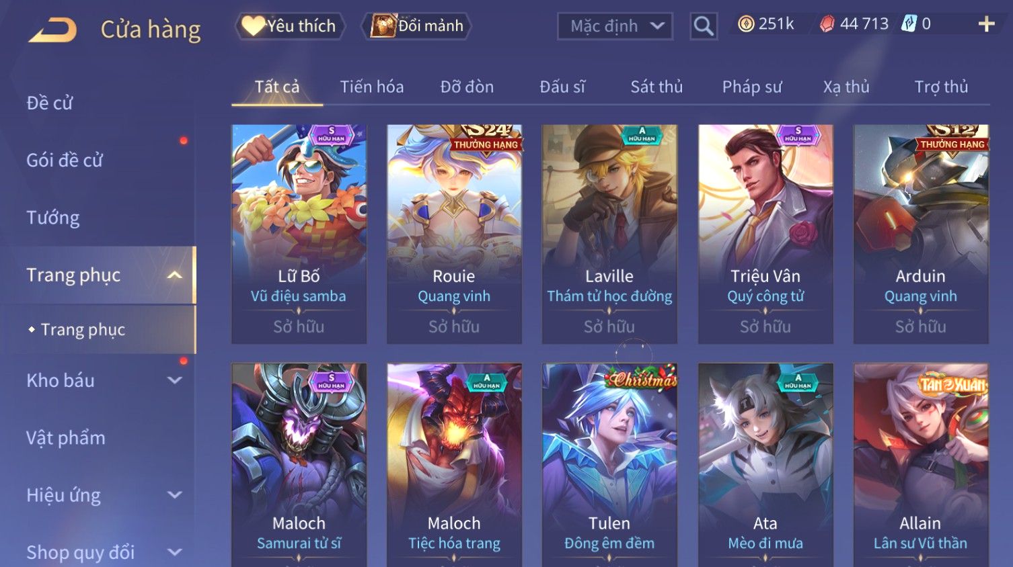Collapse the Trang phục sidebar section
1013x567 pixels.
pos(175,275)
